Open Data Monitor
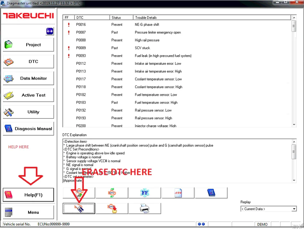Image resolution: width=304 pixels, height=229 pixels. [x=28, y=78]
